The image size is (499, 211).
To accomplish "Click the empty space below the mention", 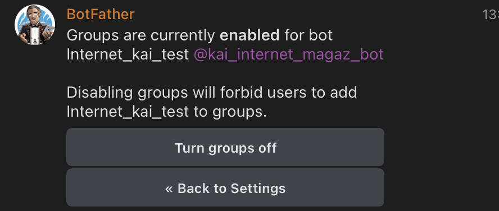I will pos(223,74).
